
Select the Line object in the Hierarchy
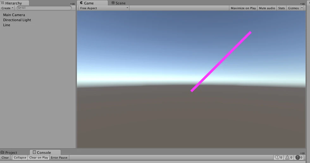point(7,25)
